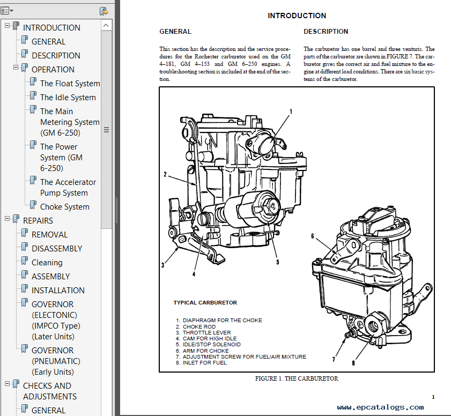Click the bookmark icon beside Cleaning
The height and width of the screenshot is (416, 451).
tap(25, 261)
